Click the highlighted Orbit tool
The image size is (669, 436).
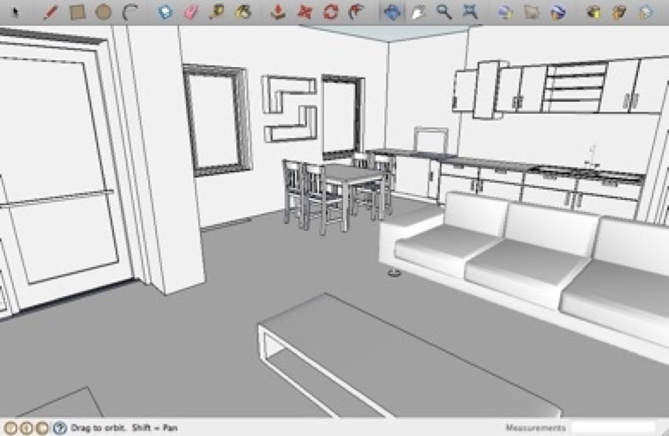coord(392,12)
